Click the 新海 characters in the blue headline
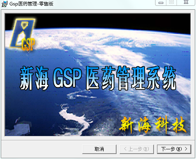The image size is (196, 159). click(x=34, y=78)
